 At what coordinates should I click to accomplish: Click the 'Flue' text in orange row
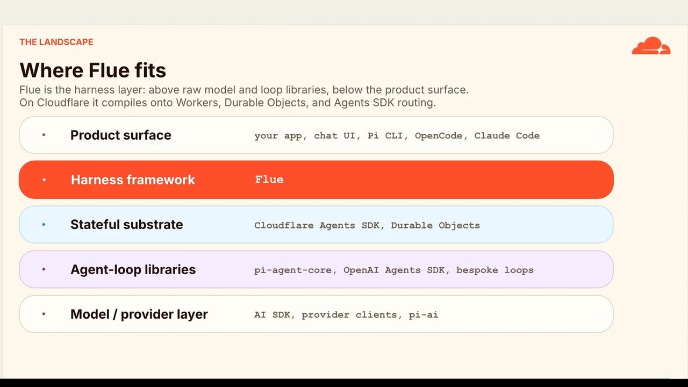(x=269, y=180)
